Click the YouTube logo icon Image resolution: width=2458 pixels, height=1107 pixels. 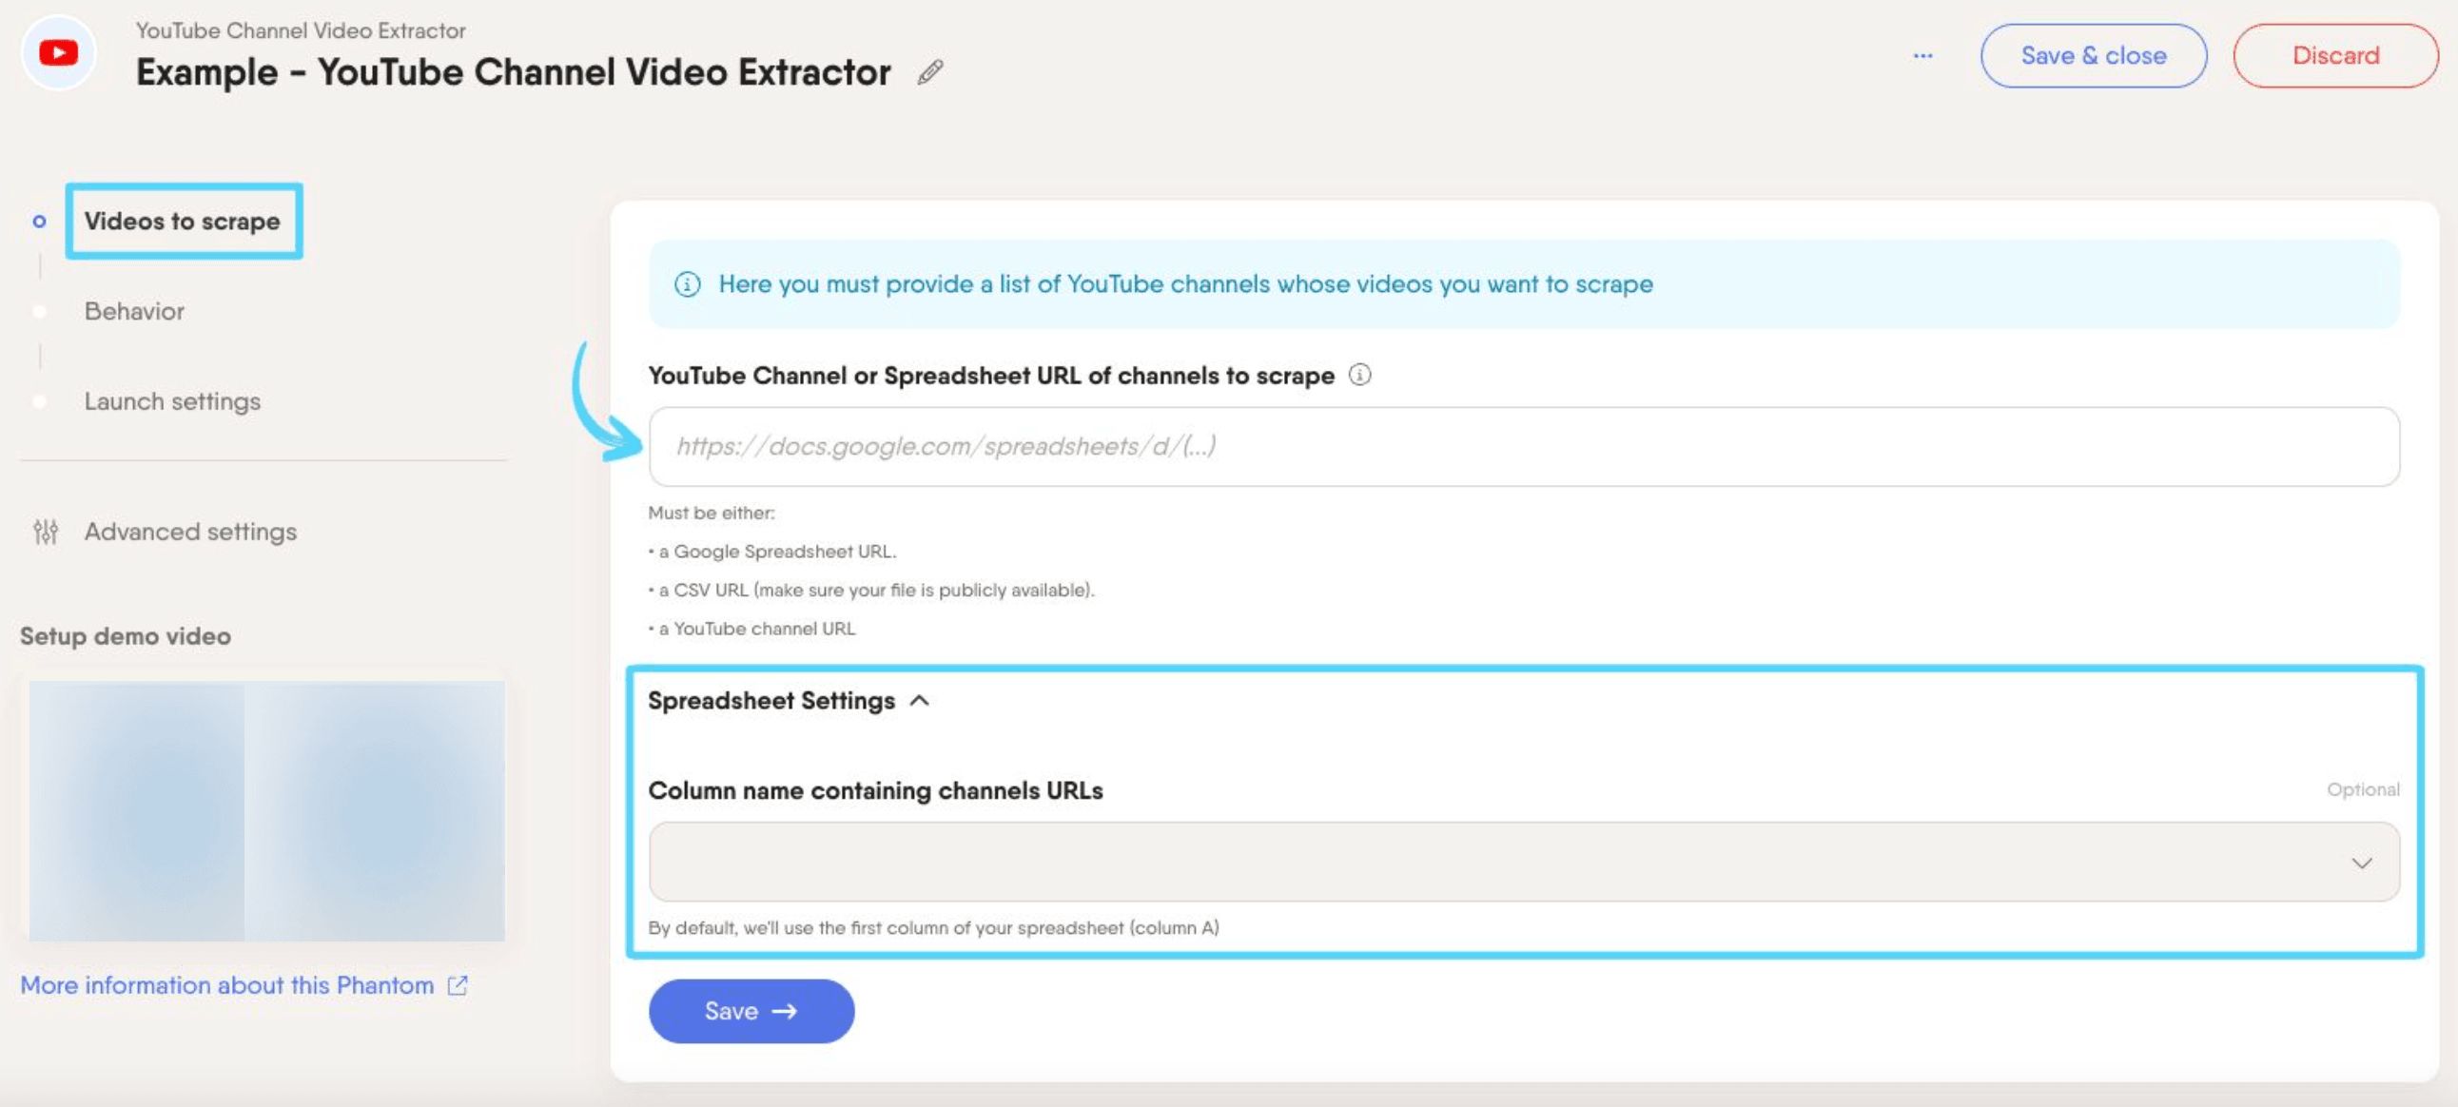tap(58, 52)
